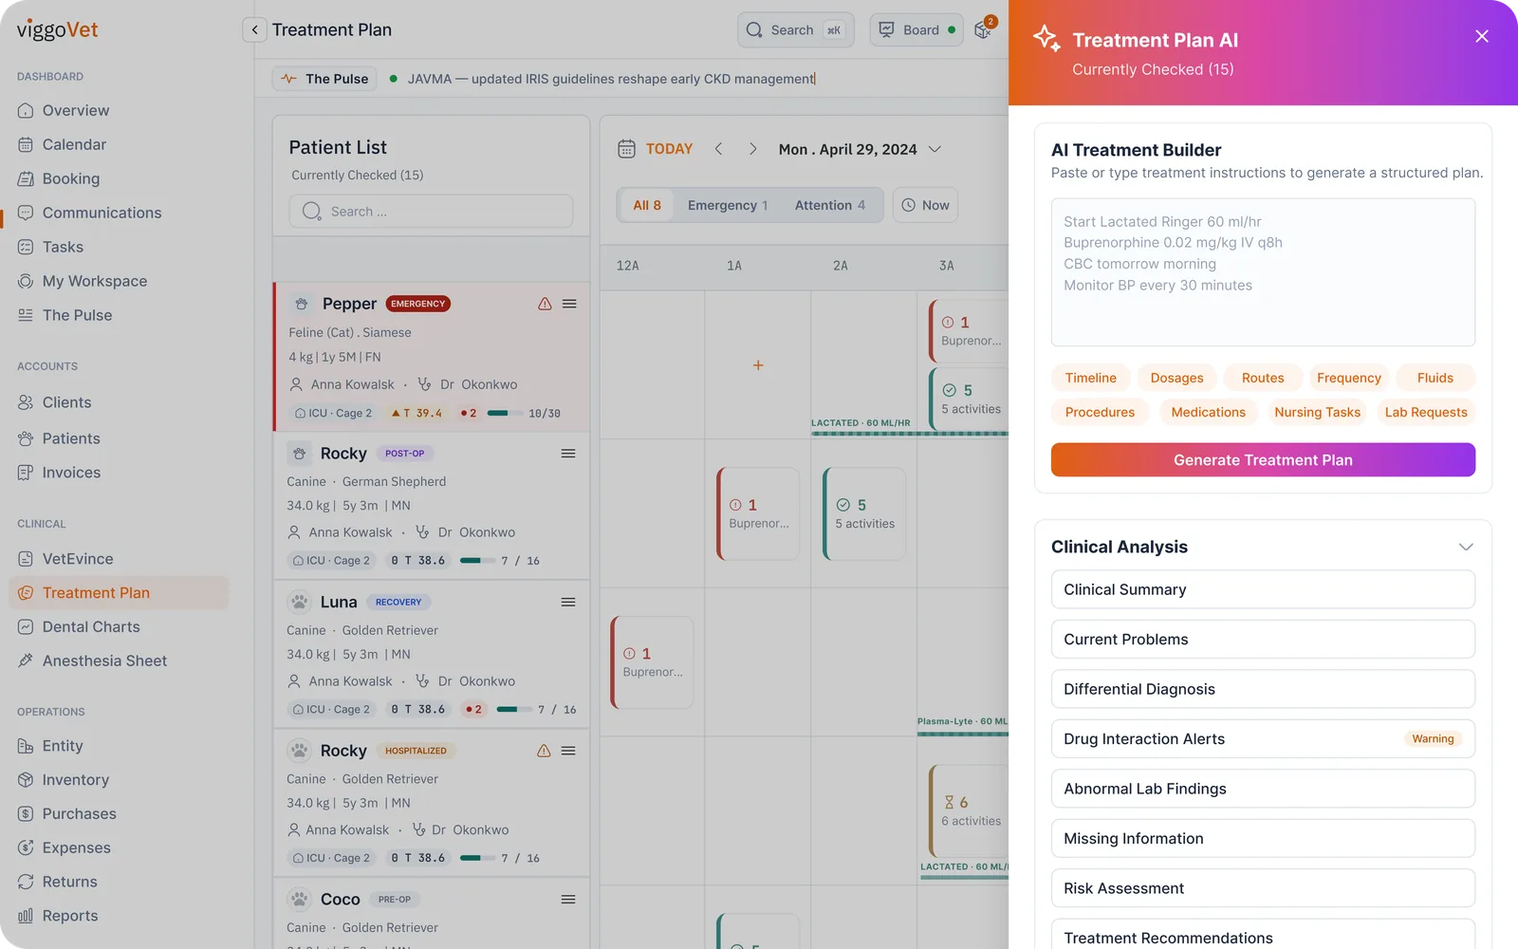The image size is (1518, 949).
Task: Toggle the Lab Requests chip
Action: 1425,412
